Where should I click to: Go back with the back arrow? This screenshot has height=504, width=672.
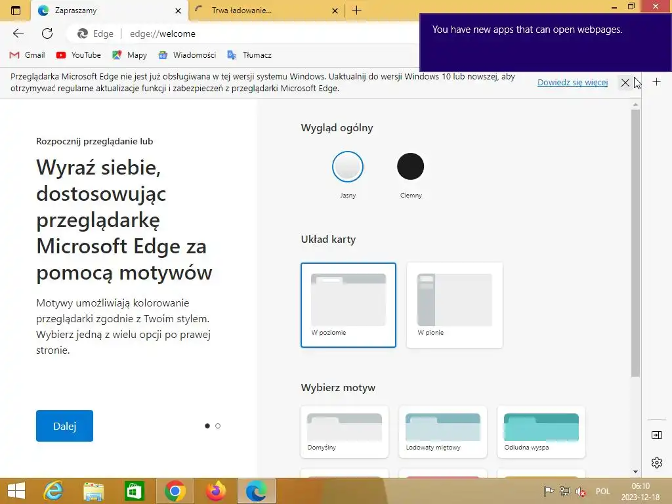pyautogui.click(x=18, y=33)
